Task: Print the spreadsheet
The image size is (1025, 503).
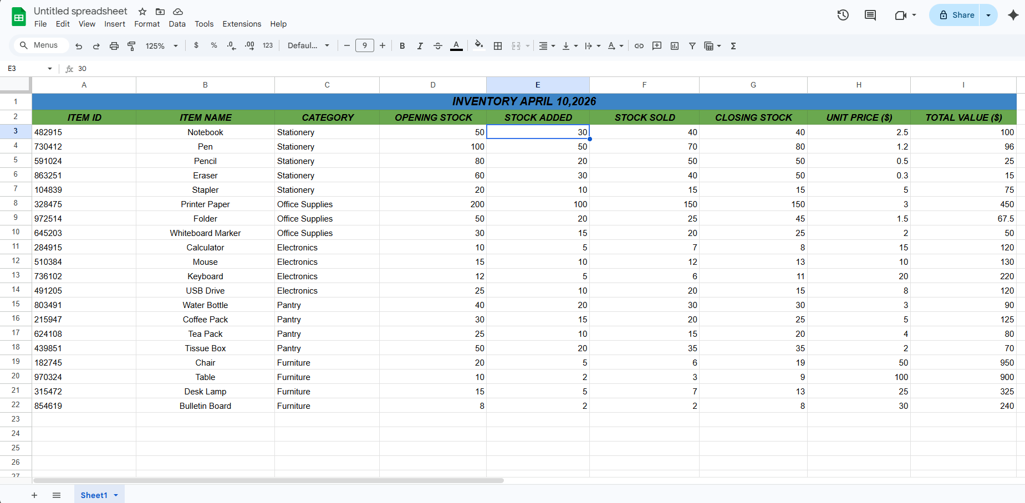Action: coord(114,46)
